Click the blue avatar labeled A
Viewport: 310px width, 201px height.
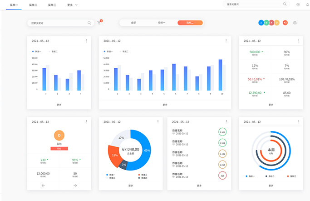[x=261, y=22]
